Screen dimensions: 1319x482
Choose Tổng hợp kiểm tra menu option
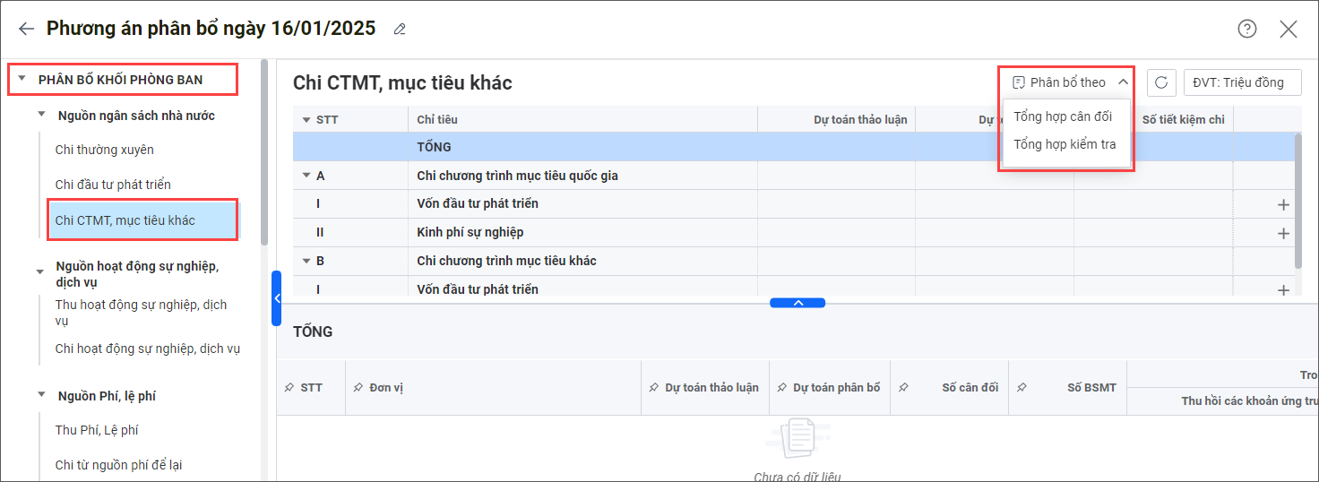coord(1065,144)
